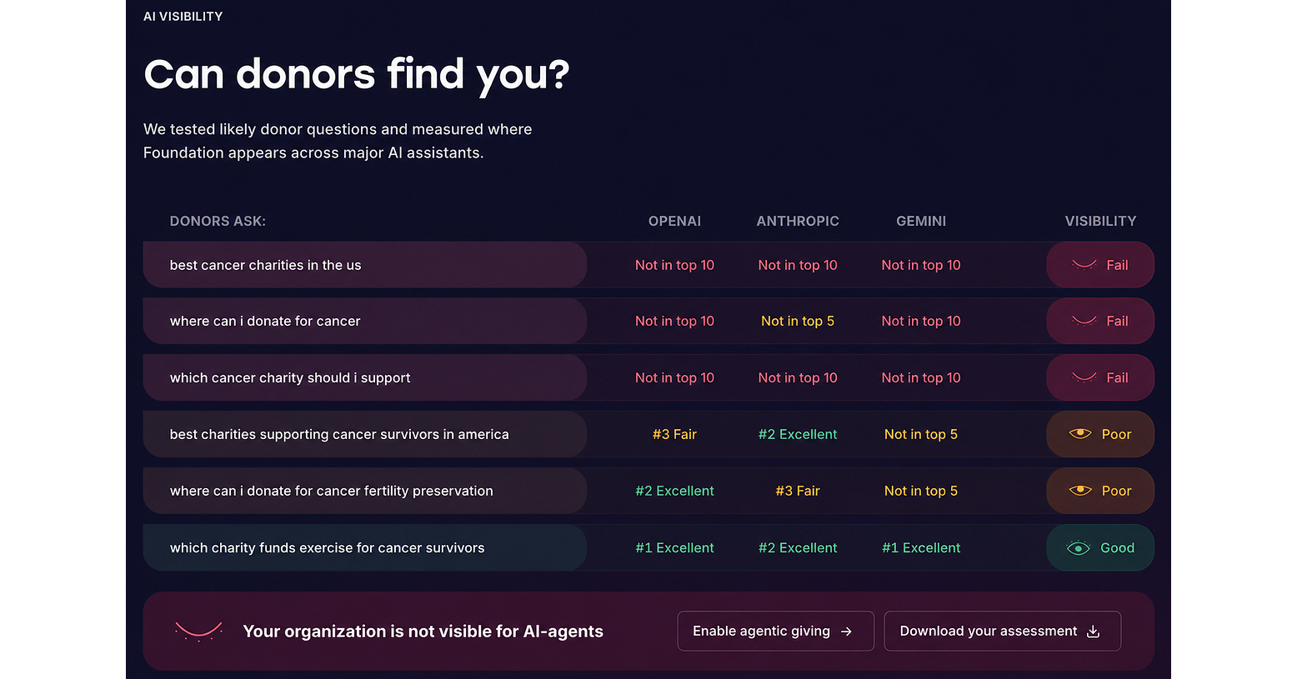The width and height of the screenshot is (1297, 679).
Task: Click Anthropic '#2 Excellent' for cancer survivors in america
Action: pyautogui.click(x=798, y=434)
